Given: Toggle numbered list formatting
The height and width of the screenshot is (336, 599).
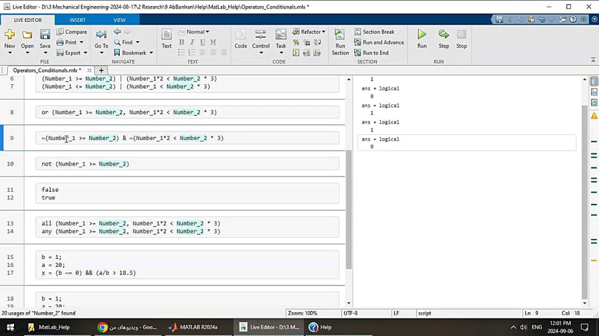Looking at the screenshot, I should tap(192, 52).
